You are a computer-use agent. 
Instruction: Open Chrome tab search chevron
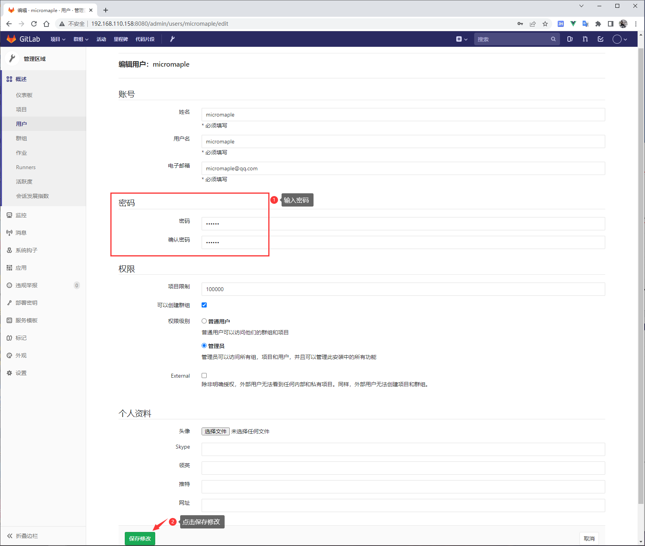[x=581, y=6]
